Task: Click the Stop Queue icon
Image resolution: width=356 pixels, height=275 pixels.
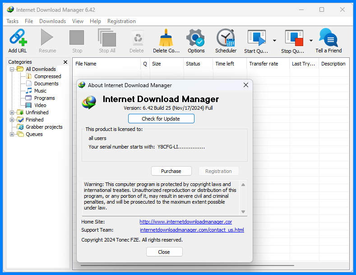Action: 294,38
